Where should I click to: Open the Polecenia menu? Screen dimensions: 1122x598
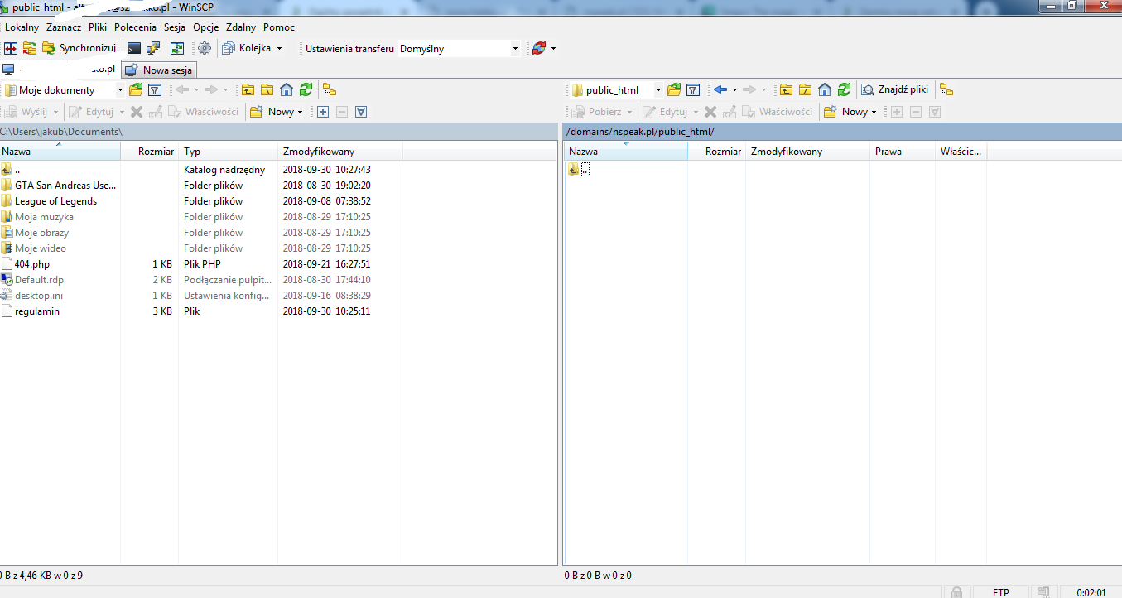click(135, 27)
